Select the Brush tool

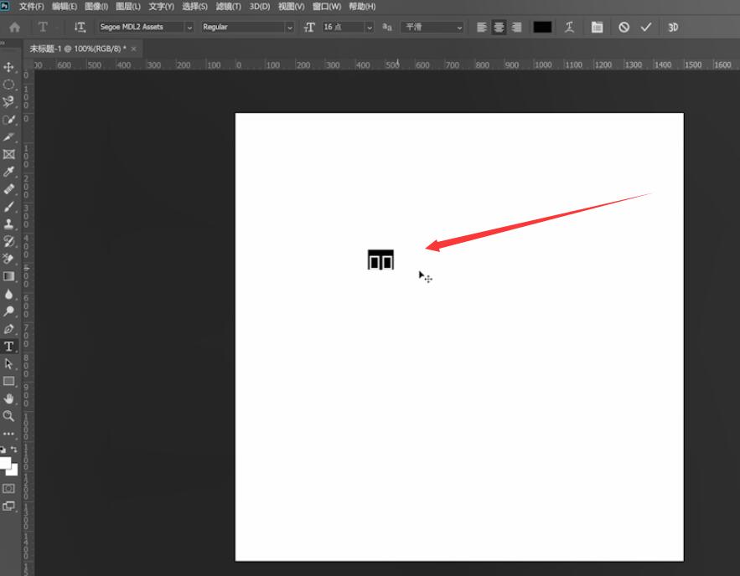click(8, 207)
